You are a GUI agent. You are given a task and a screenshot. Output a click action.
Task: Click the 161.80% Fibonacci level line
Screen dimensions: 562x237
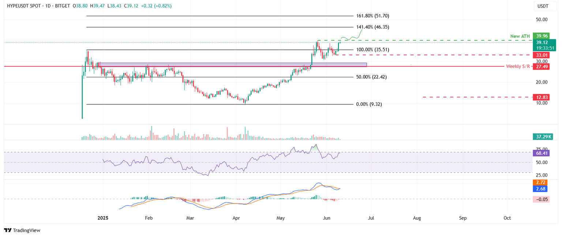[220, 16]
